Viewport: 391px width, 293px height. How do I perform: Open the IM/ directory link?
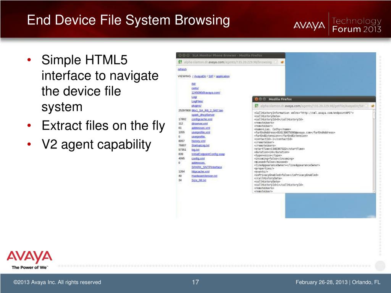(x=194, y=84)
